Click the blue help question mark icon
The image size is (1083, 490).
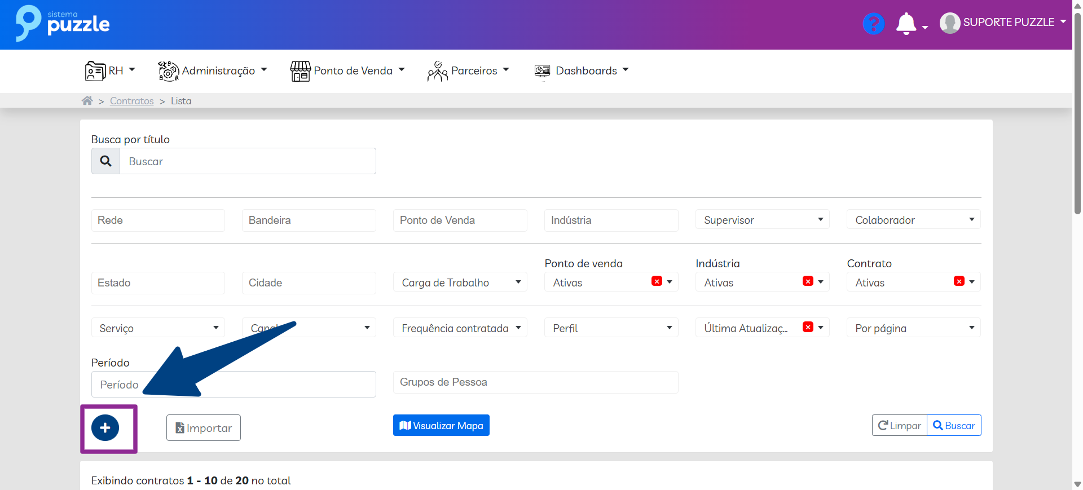click(873, 24)
